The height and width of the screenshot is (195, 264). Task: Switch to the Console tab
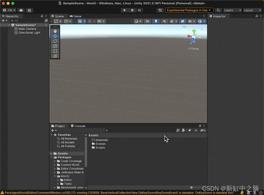click(x=78, y=126)
